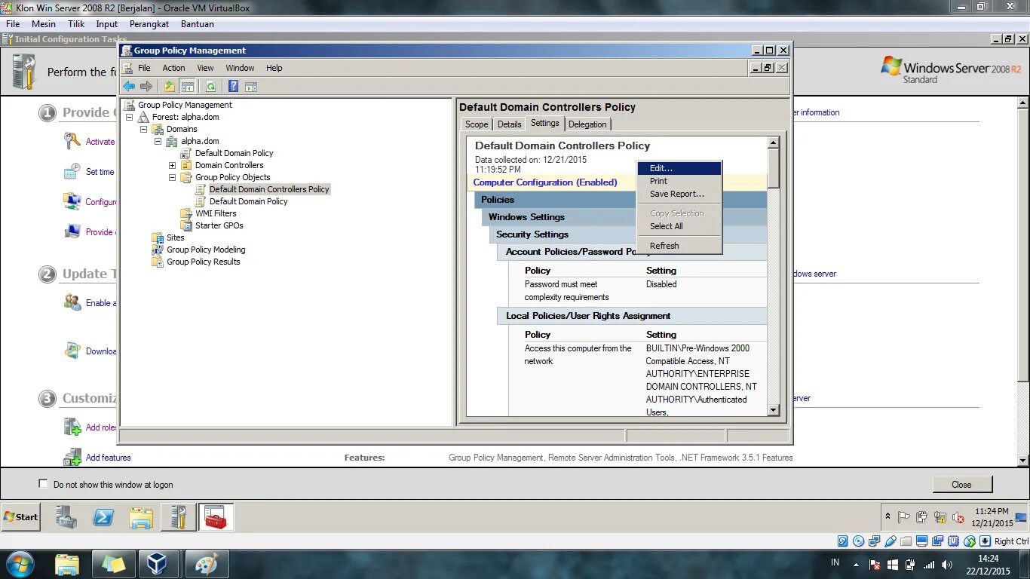Click the Set time zone clock icon

[x=72, y=171]
